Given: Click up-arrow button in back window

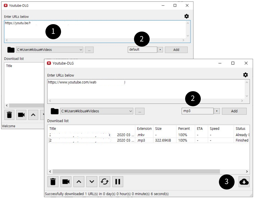Looking at the screenshot, I should [33, 115].
